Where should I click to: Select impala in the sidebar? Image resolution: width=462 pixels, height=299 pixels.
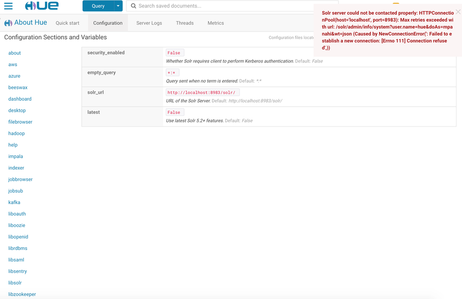(x=15, y=156)
